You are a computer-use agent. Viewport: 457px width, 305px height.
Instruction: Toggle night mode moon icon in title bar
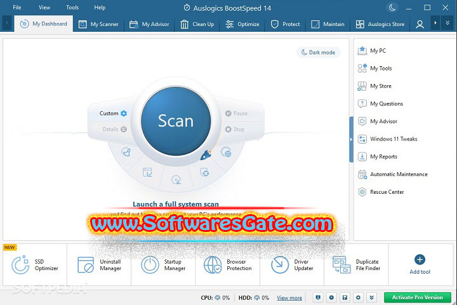(x=392, y=8)
